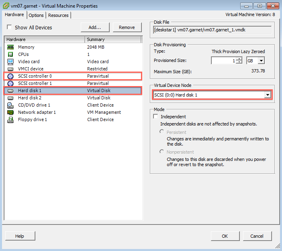282x251 pixels.
Task: Select the Memory row label
Action: (26, 47)
